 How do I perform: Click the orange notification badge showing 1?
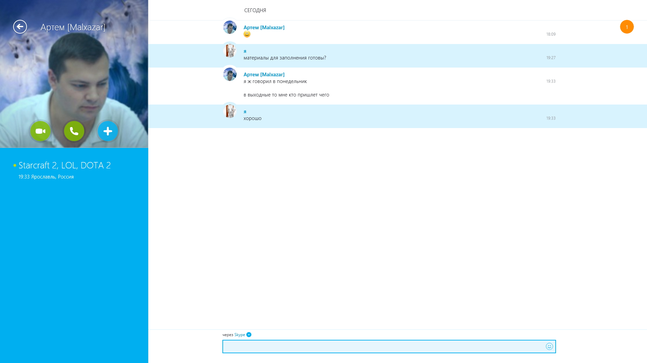click(x=627, y=27)
